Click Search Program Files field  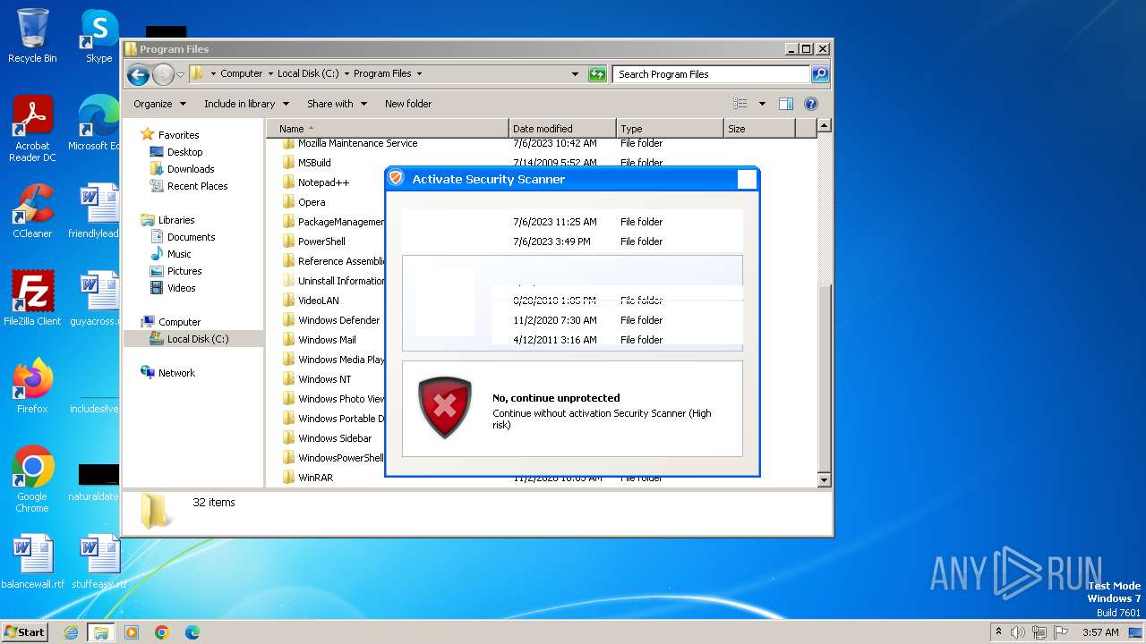coord(712,74)
